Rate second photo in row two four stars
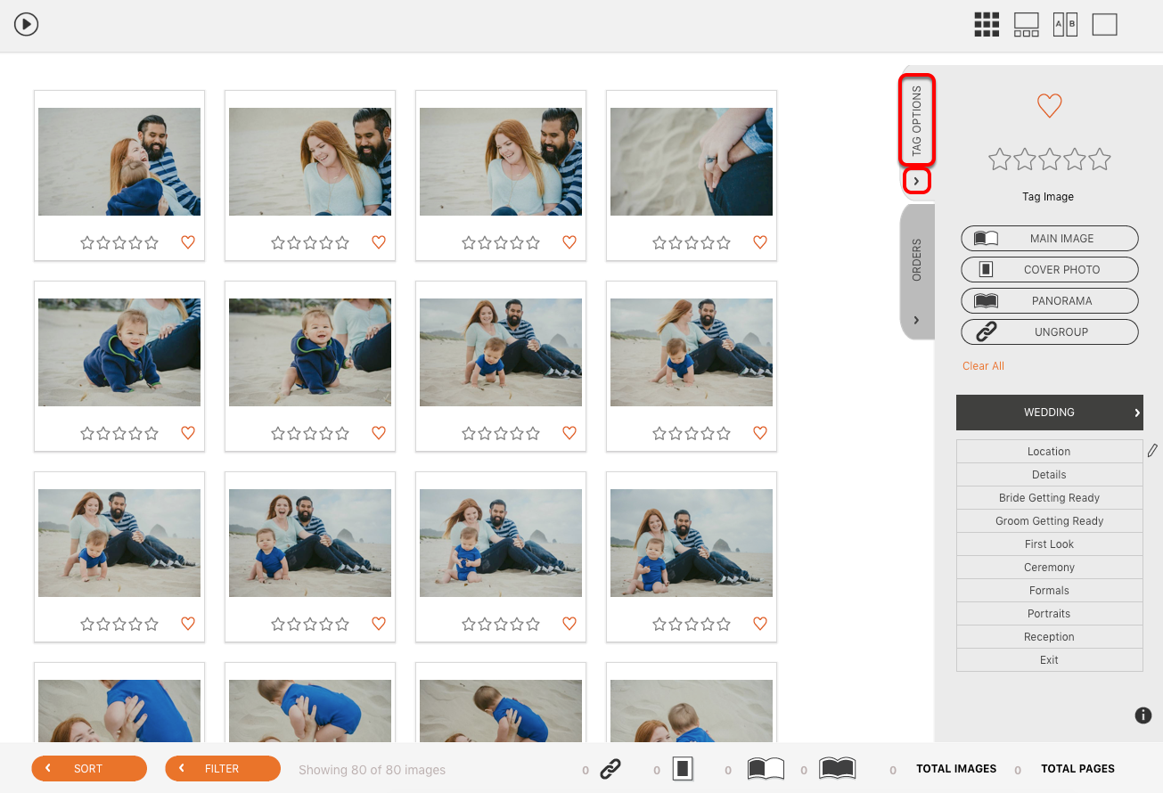1163x793 pixels. pyautogui.click(x=326, y=433)
